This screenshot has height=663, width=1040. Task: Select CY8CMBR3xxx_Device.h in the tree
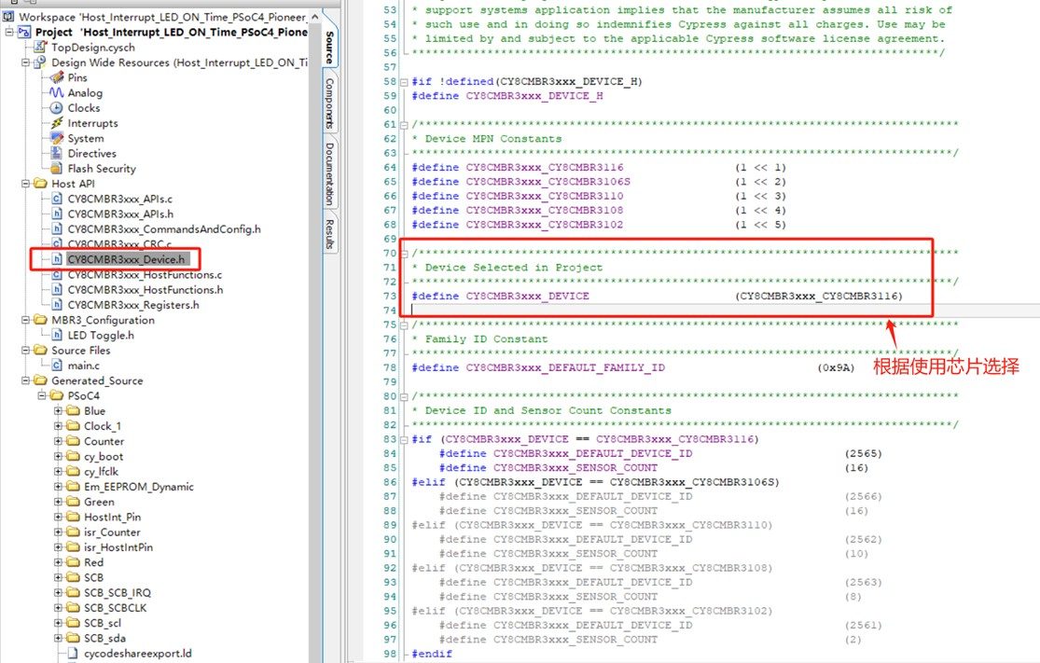coord(126,259)
